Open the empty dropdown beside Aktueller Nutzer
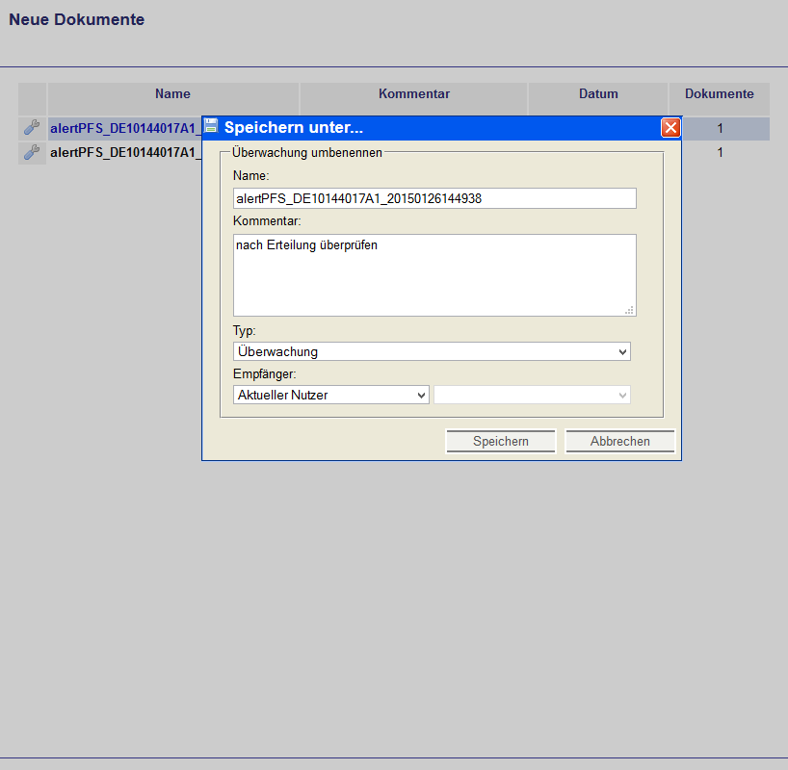The width and height of the screenshot is (788, 770). click(x=532, y=395)
